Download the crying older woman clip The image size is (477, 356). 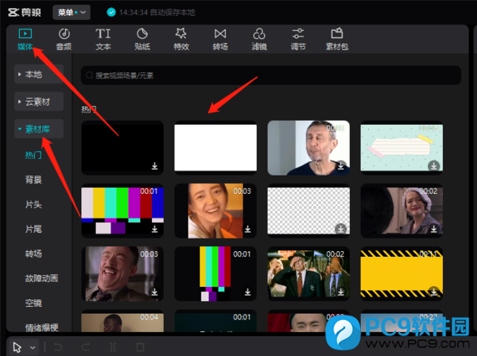434,229
